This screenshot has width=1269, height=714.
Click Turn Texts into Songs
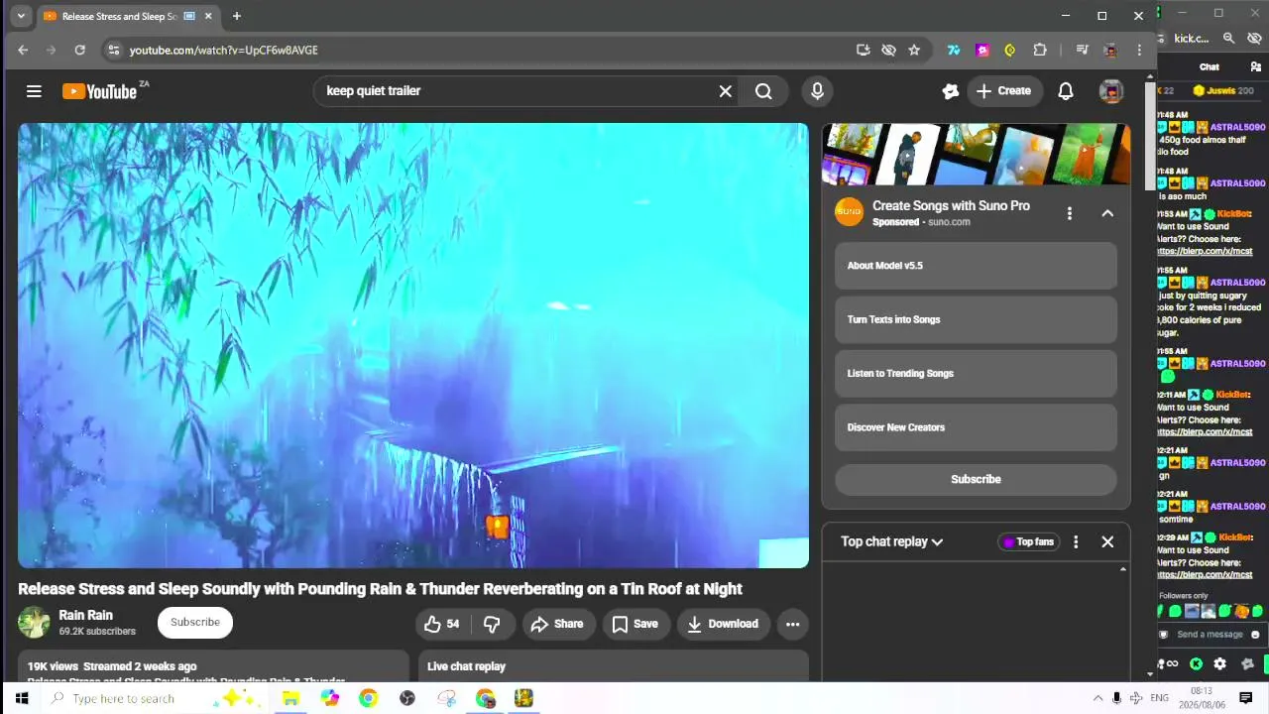[x=976, y=319]
